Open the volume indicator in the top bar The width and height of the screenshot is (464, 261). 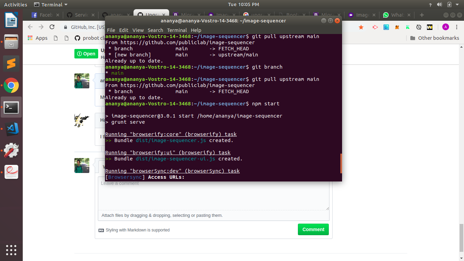440,4
